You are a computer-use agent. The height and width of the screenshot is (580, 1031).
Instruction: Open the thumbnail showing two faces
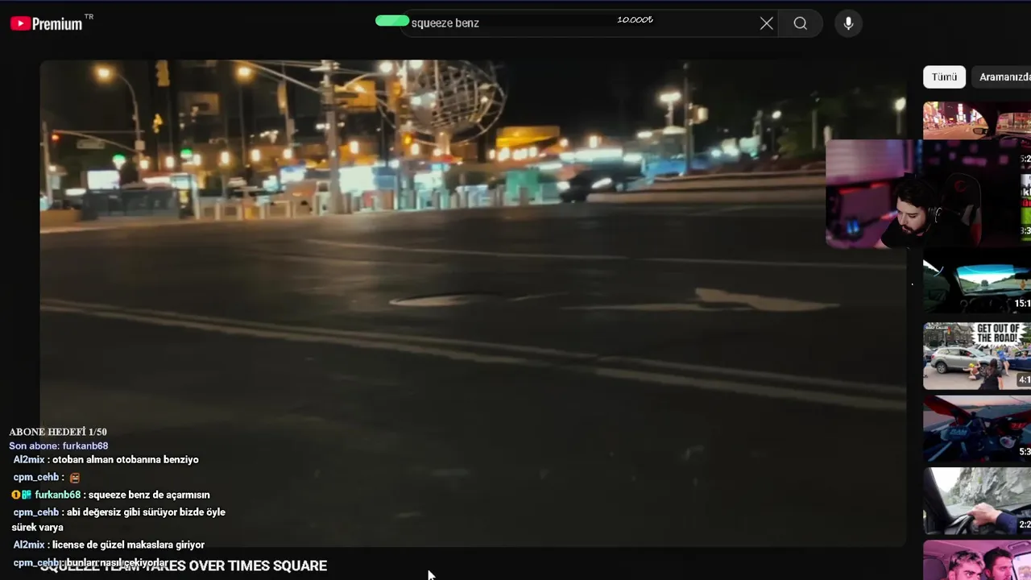point(977,560)
